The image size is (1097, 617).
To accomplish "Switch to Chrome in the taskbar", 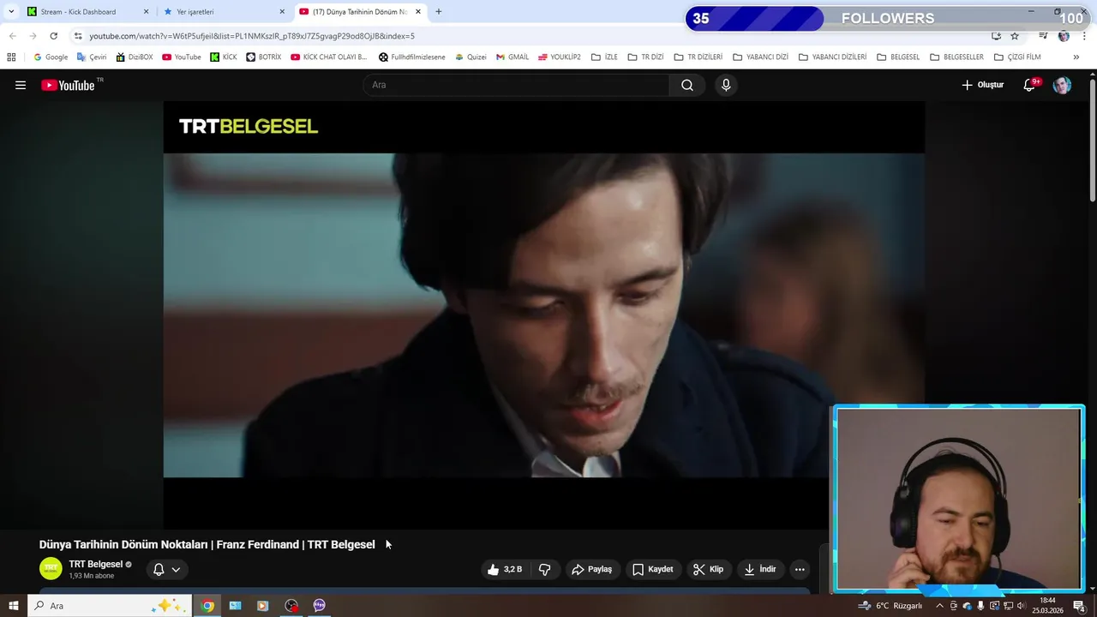I will tap(207, 606).
